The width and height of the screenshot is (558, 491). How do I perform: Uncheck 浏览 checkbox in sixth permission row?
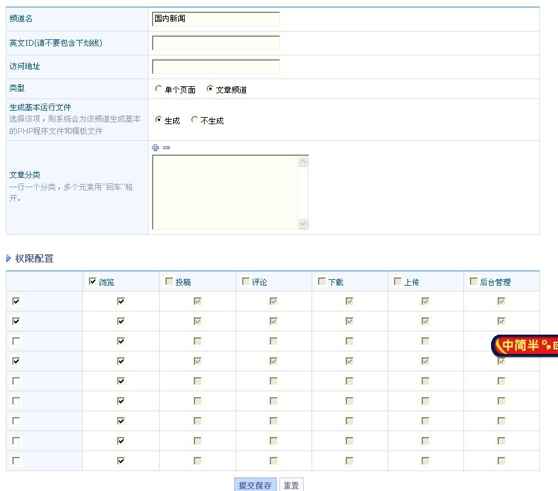tap(121, 401)
